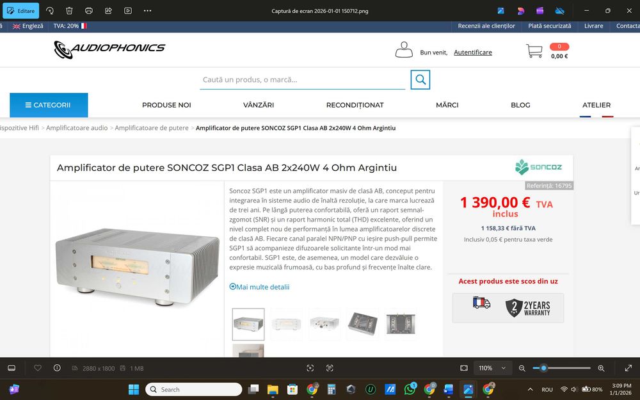Click the battery 80% tray indicator
The image size is (640, 400).
(592, 389)
